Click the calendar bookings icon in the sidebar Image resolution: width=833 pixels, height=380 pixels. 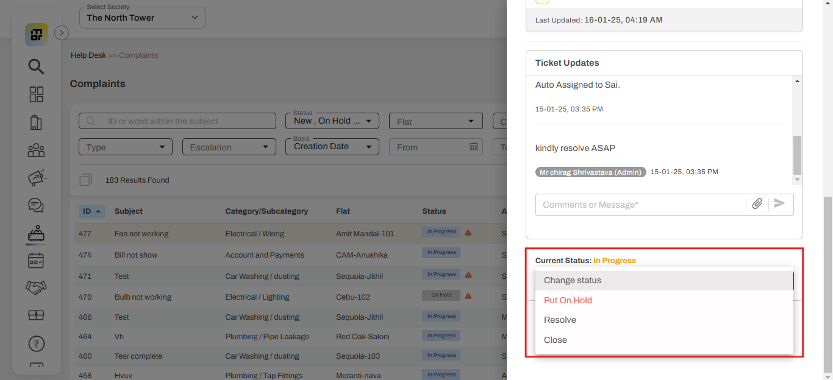[36, 260]
